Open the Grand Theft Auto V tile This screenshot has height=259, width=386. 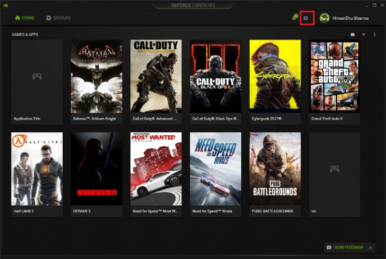tap(334, 82)
